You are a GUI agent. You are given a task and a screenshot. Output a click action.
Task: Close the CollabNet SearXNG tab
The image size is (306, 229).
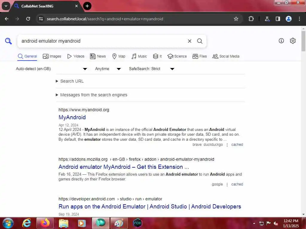coord(76,6)
